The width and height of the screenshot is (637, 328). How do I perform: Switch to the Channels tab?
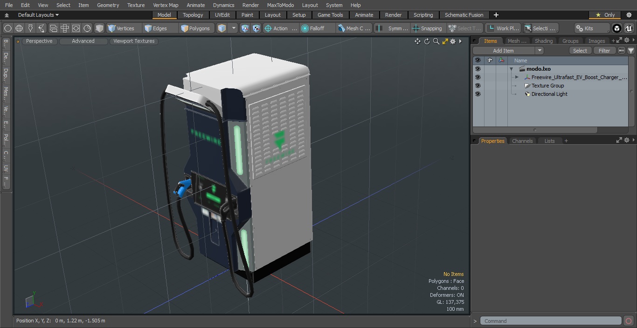click(522, 141)
